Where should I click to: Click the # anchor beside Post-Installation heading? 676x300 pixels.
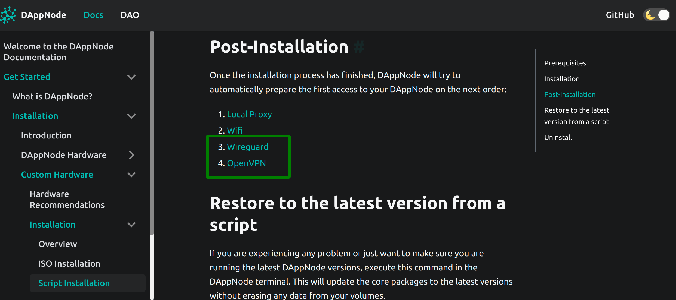click(x=359, y=47)
